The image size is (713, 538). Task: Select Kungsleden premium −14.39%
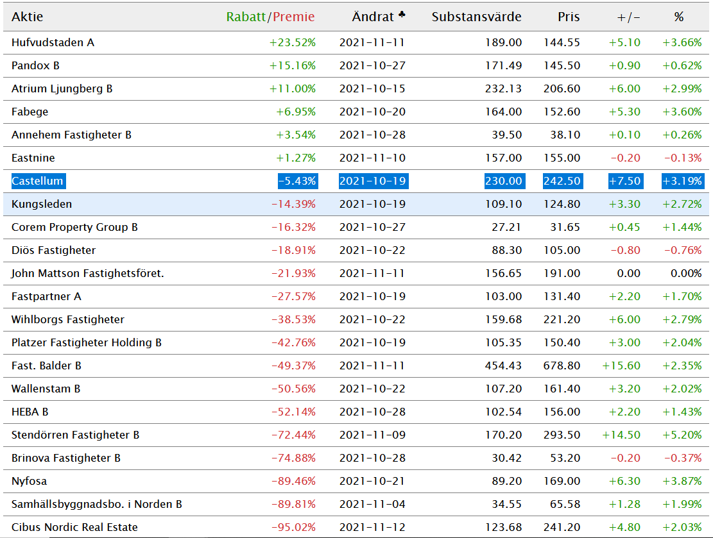tap(293, 204)
